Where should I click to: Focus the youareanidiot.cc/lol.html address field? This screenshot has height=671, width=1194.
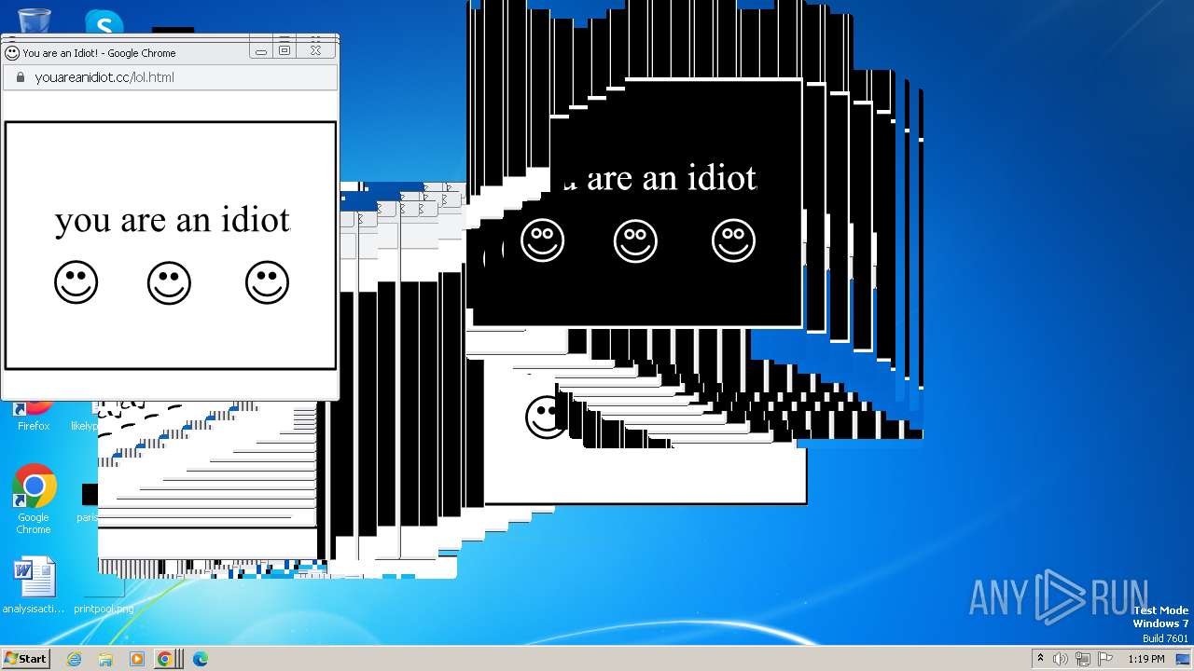pyautogui.click(x=171, y=77)
